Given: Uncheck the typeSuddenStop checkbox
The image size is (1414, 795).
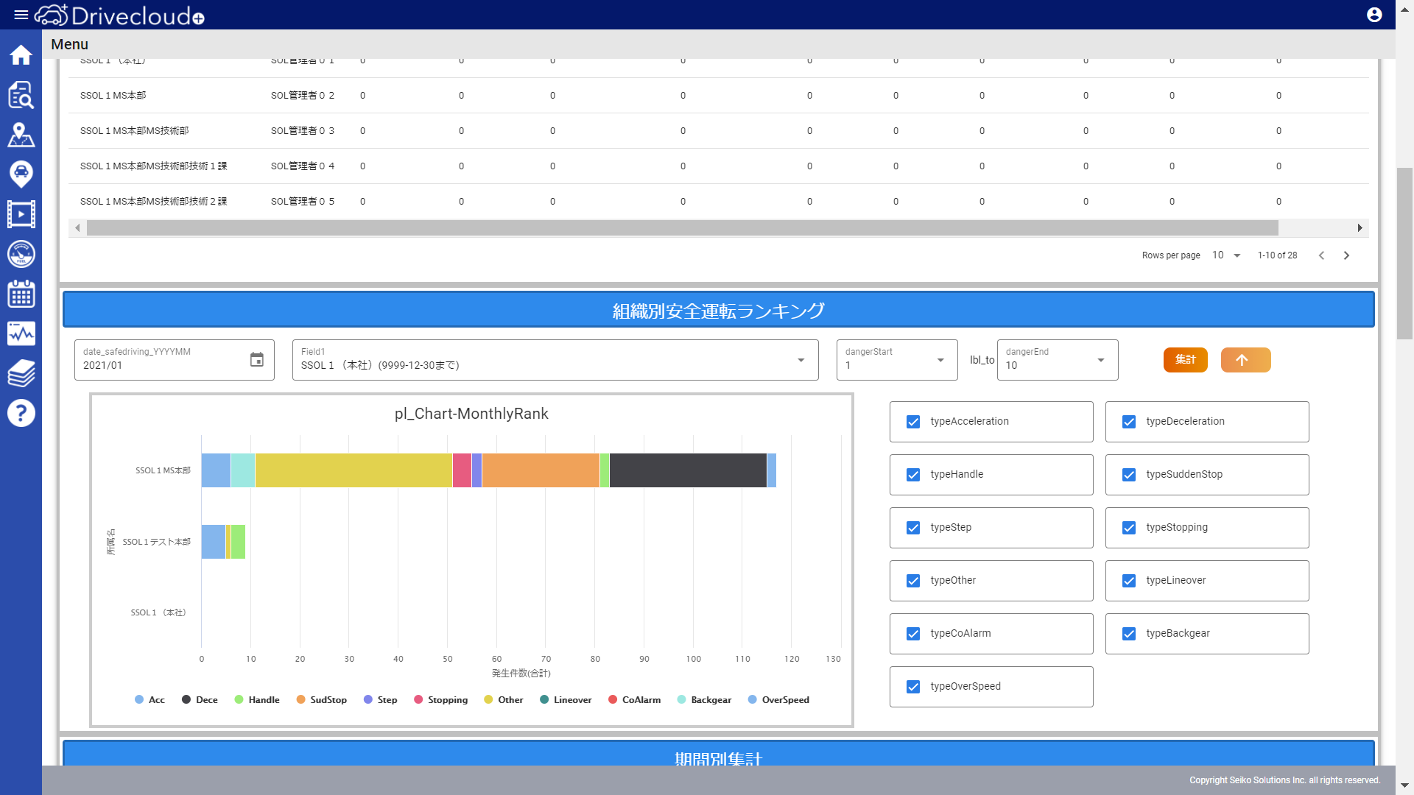Looking at the screenshot, I should click(x=1129, y=475).
